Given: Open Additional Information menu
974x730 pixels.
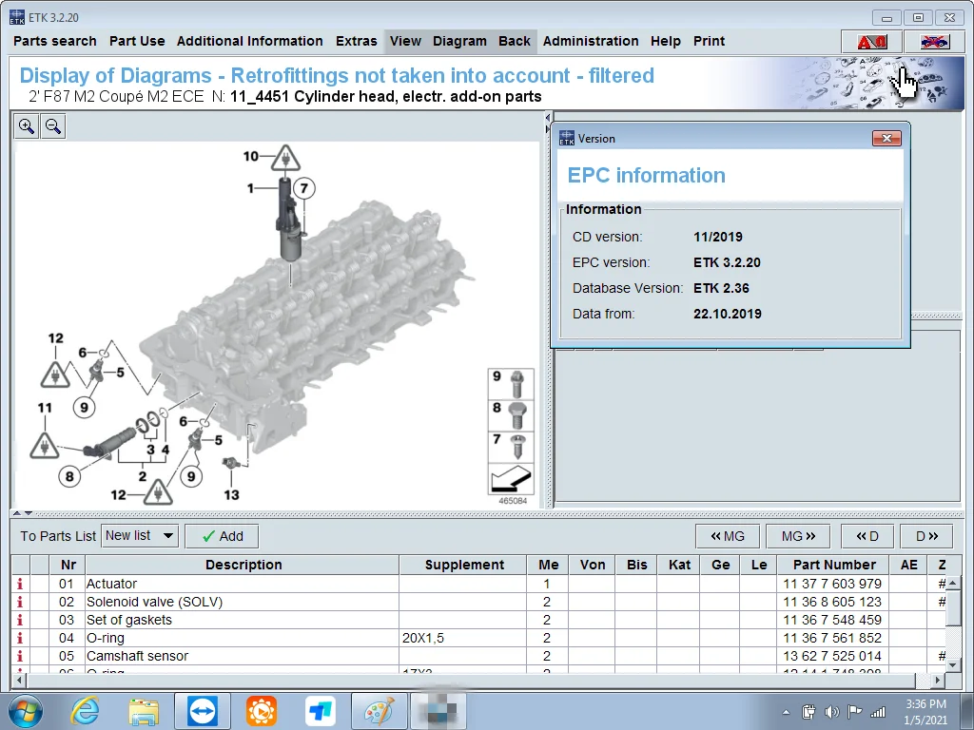Looking at the screenshot, I should (x=250, y=41).
